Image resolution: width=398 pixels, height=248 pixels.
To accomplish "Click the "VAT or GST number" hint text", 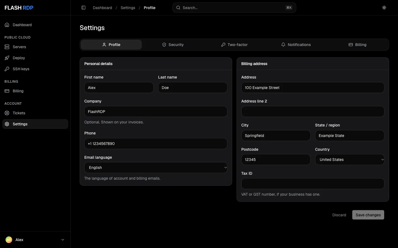I will (x=281, y=194).
